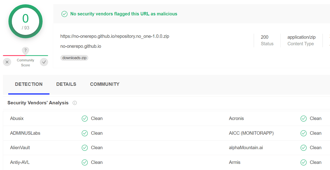Image resolution: width=330 pixels, height=170 pixels.
Task: Click the info icon beside Security Vendors' Analysis
Action: tap(75, 103)
